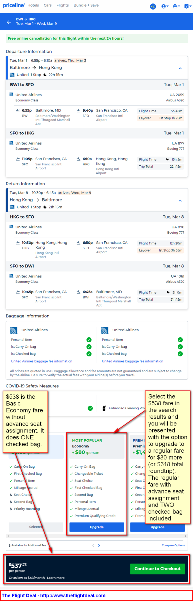The height and width of the screenshot is (601, 193).
Task: Click green check for right 1st Checked bag
Action: [180, 354]
